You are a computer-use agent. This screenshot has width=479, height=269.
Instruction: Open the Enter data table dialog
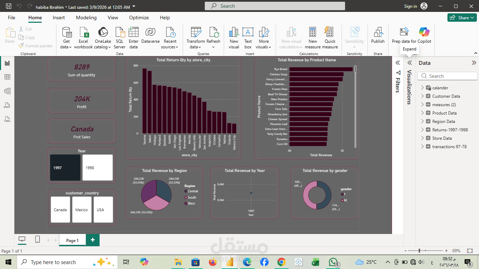(x=134, y=38)
